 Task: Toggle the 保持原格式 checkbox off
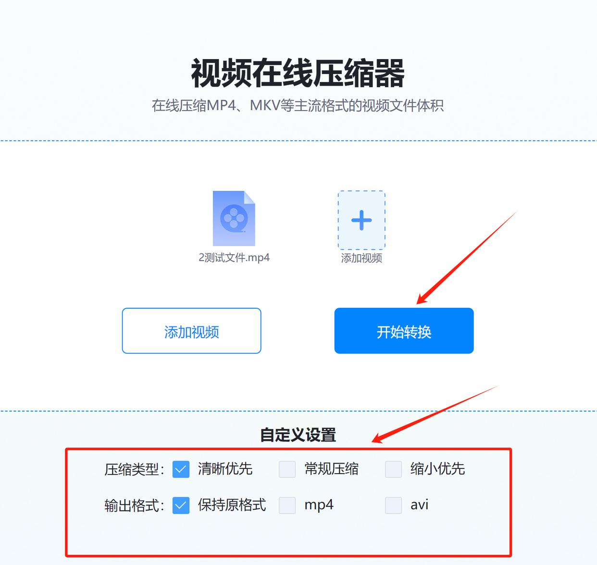(181, 505)
